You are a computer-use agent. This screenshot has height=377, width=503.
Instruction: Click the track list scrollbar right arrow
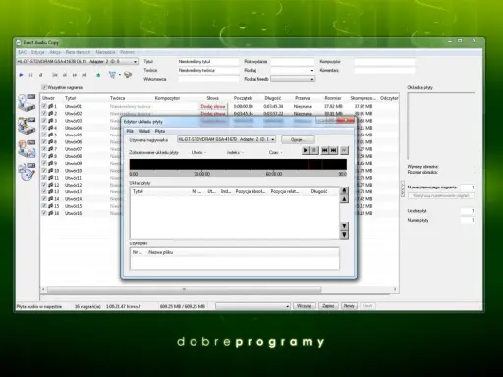tap(395, 289)
